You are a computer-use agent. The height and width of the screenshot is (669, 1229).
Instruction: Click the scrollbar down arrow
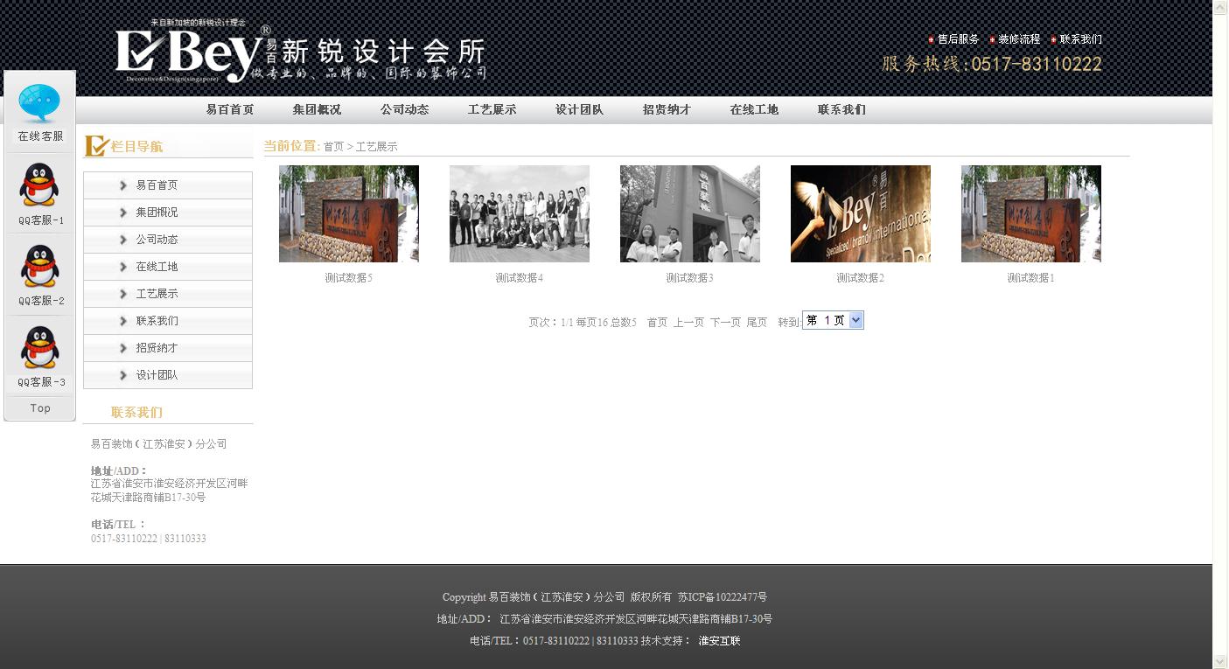(x=1220, y=661)
